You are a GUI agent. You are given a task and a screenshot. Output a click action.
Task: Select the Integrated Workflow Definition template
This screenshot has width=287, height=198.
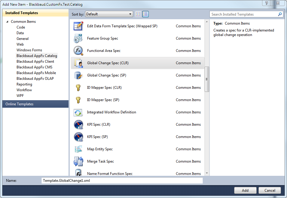pos(137,112)
